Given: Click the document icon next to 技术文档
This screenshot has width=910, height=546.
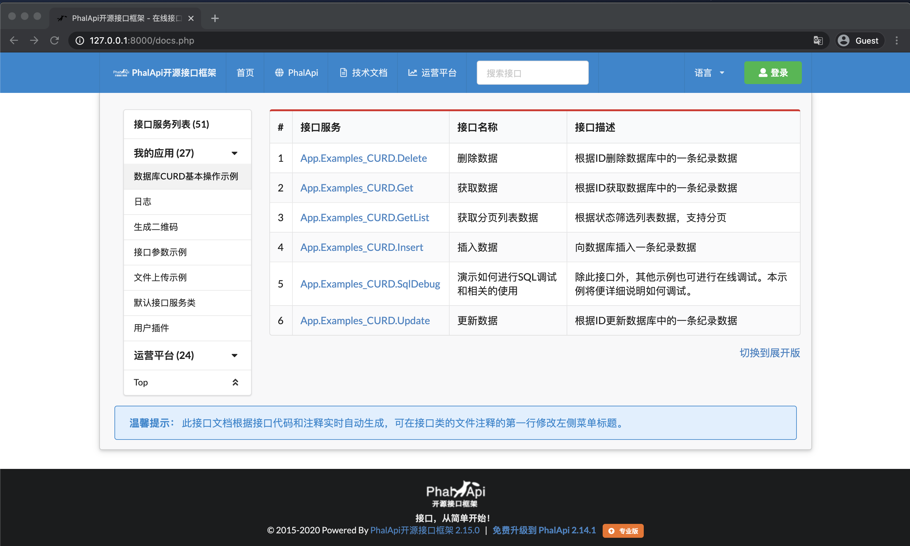Looking at the screenshot, I should tap(343, 72).
